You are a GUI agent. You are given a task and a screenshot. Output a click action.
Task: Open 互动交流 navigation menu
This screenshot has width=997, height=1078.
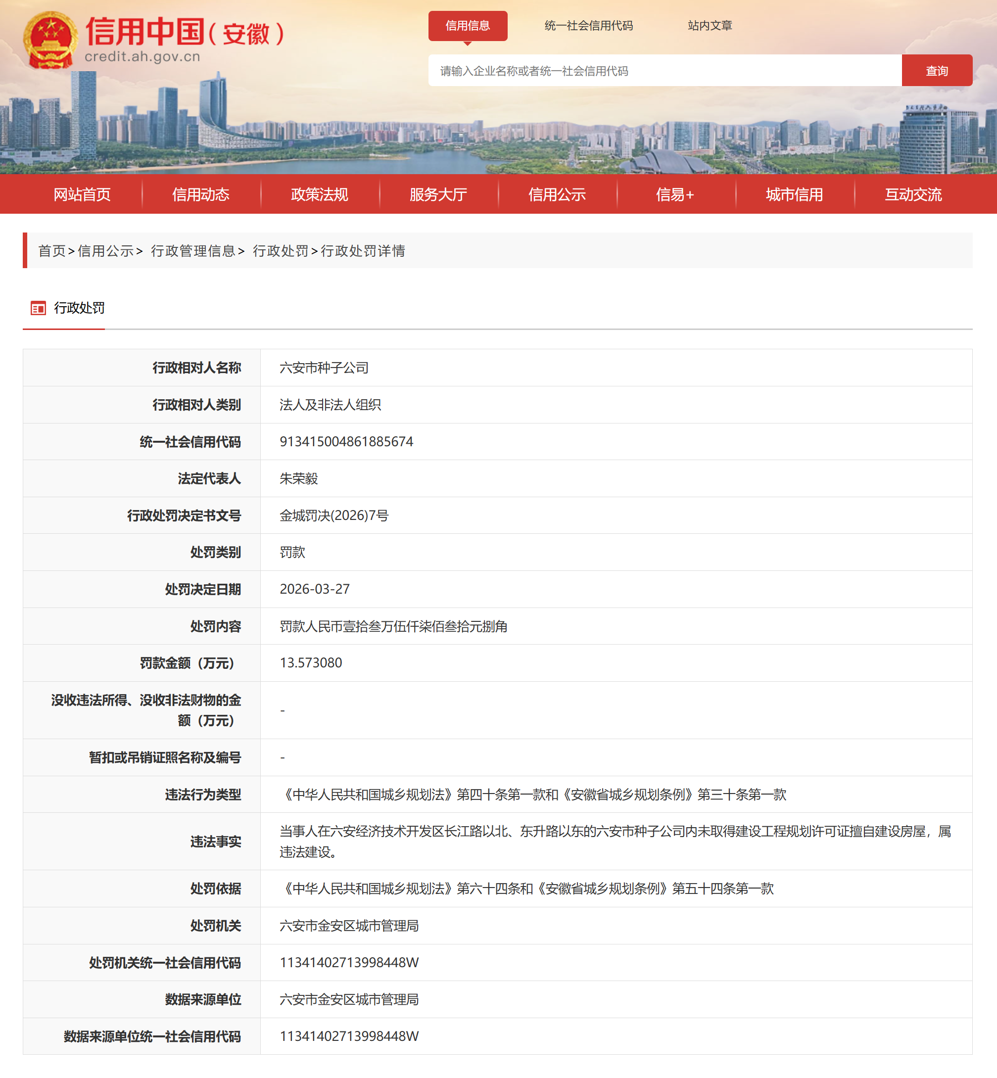[x=913, y=194]
